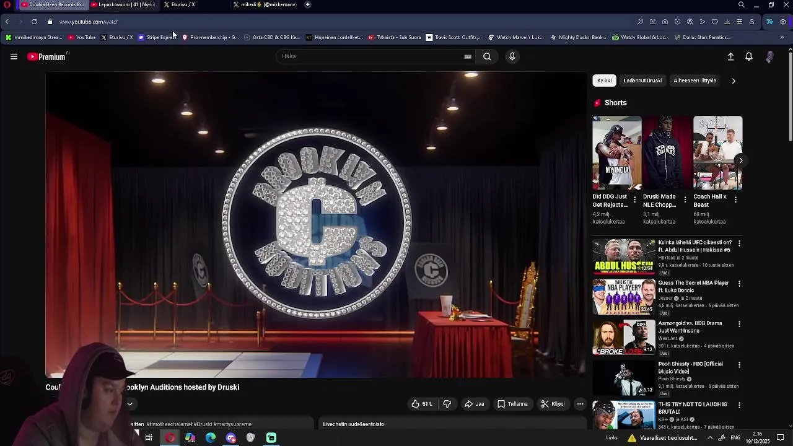Screen dimensions: 793x446
Task: Open more actions three-dot menu under video
Action: [580, 404]
